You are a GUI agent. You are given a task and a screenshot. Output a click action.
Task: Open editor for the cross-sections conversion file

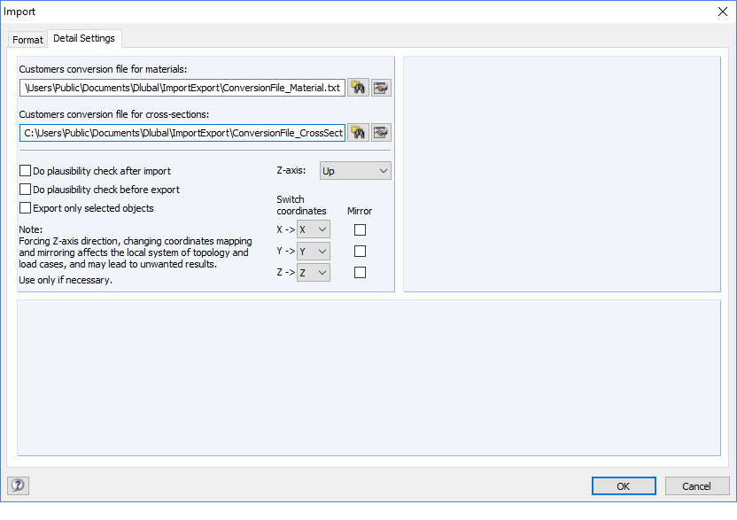pos(380,132)
